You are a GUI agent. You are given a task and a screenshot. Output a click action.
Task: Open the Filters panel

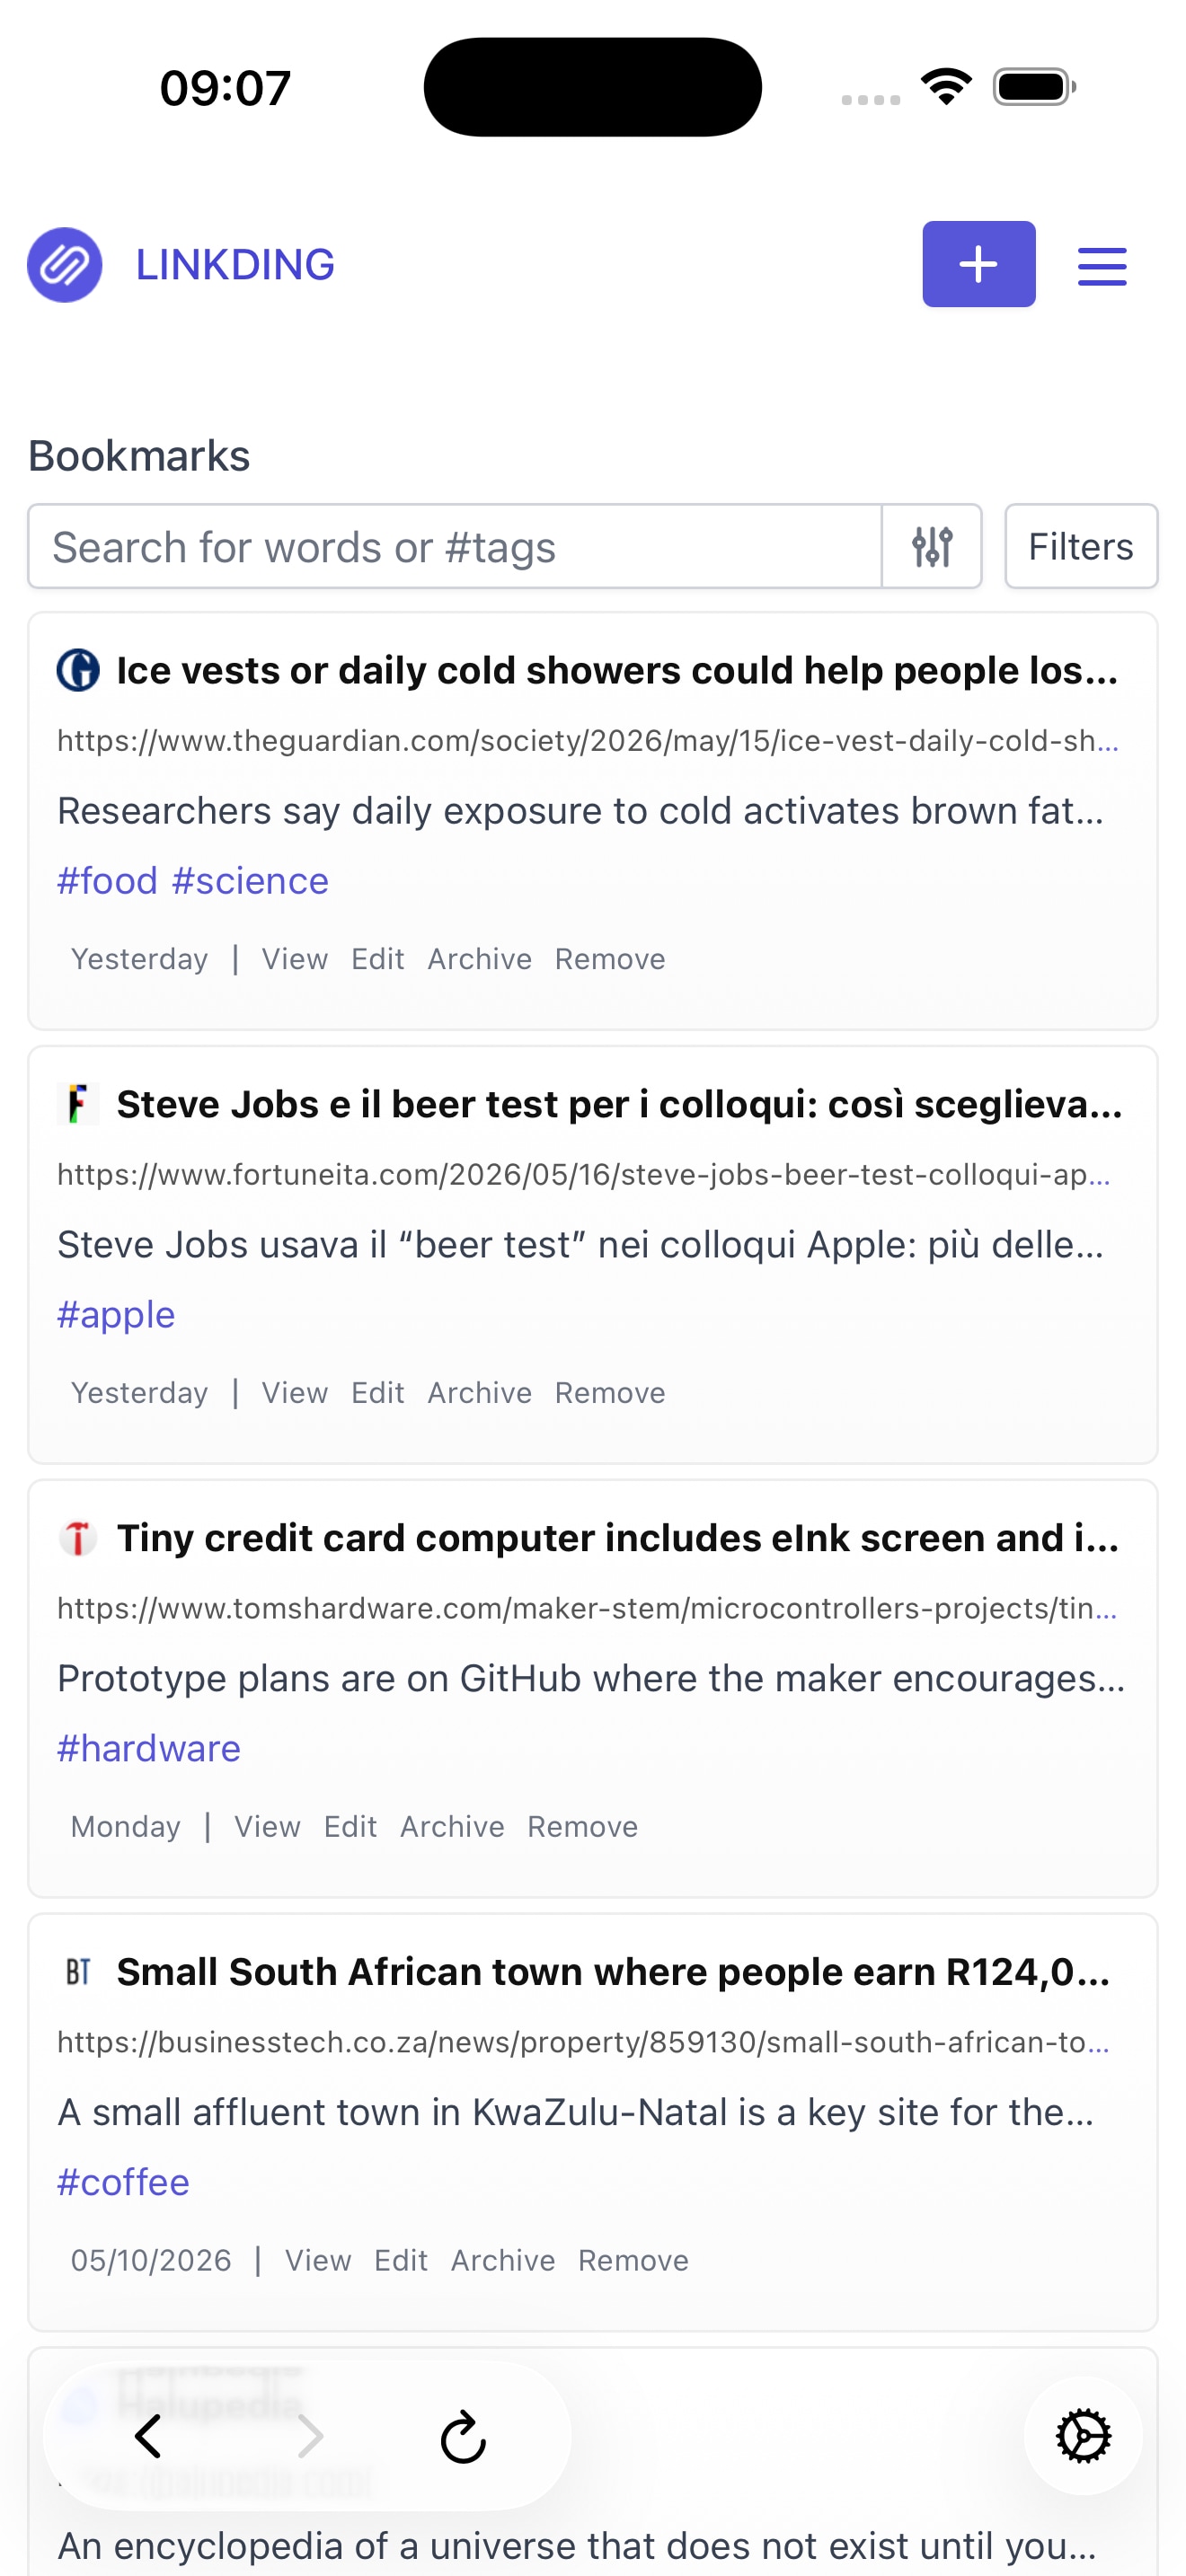click(1081, 547)
